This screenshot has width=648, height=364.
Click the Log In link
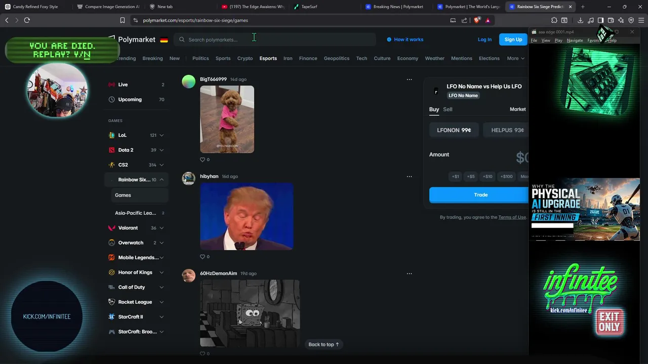484,39
